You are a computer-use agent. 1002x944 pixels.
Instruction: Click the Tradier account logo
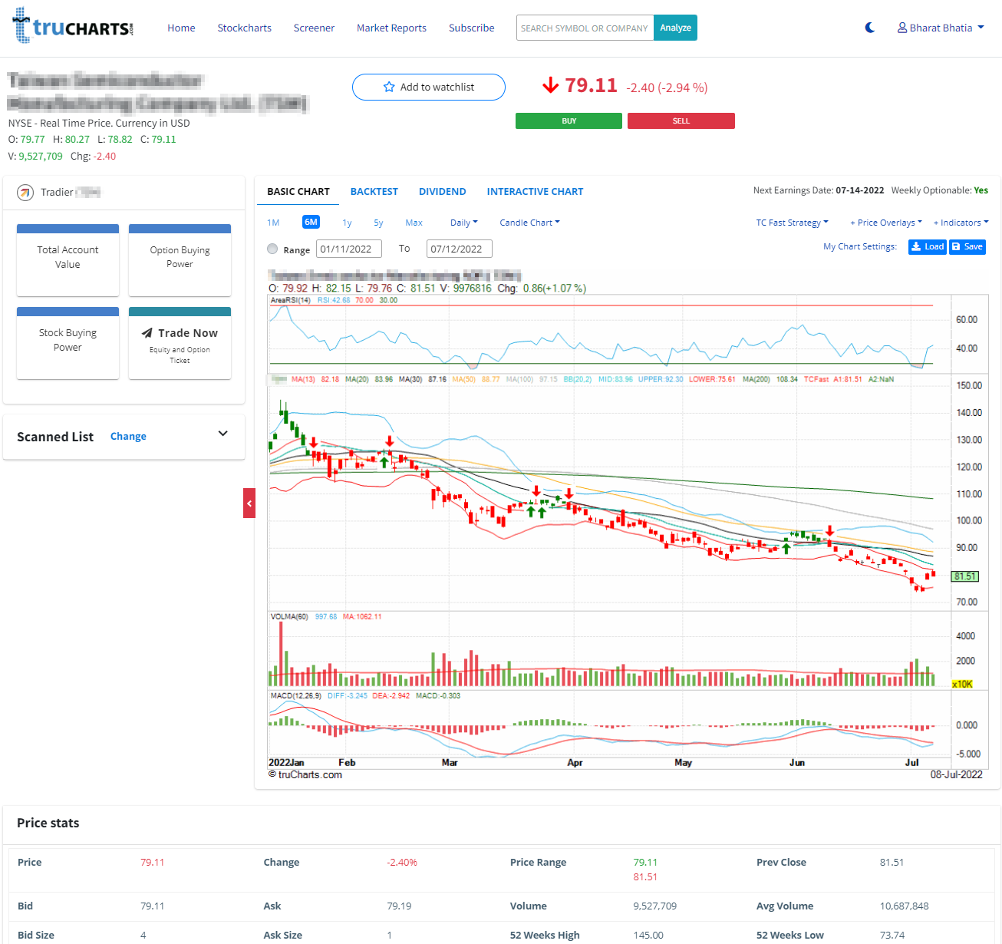point(25,192)
